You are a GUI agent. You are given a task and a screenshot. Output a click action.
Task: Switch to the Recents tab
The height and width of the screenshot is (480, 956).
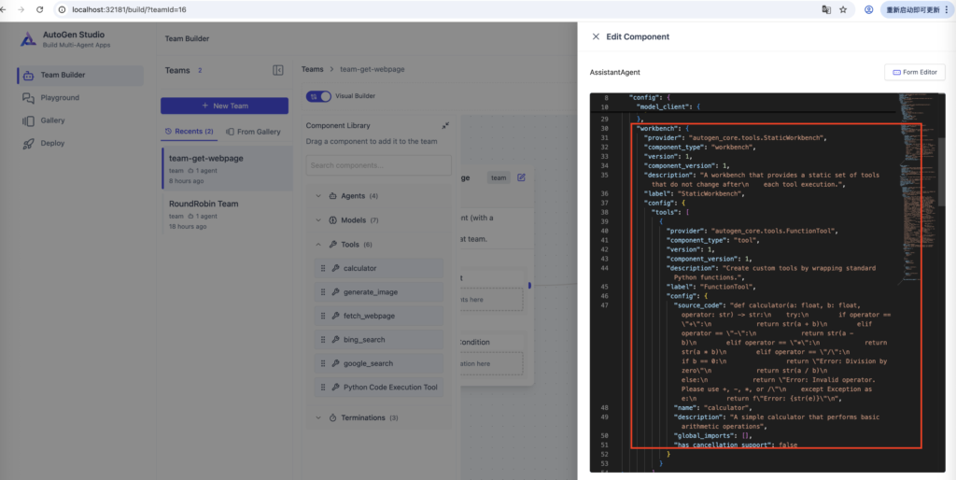(x=189, y=132)
